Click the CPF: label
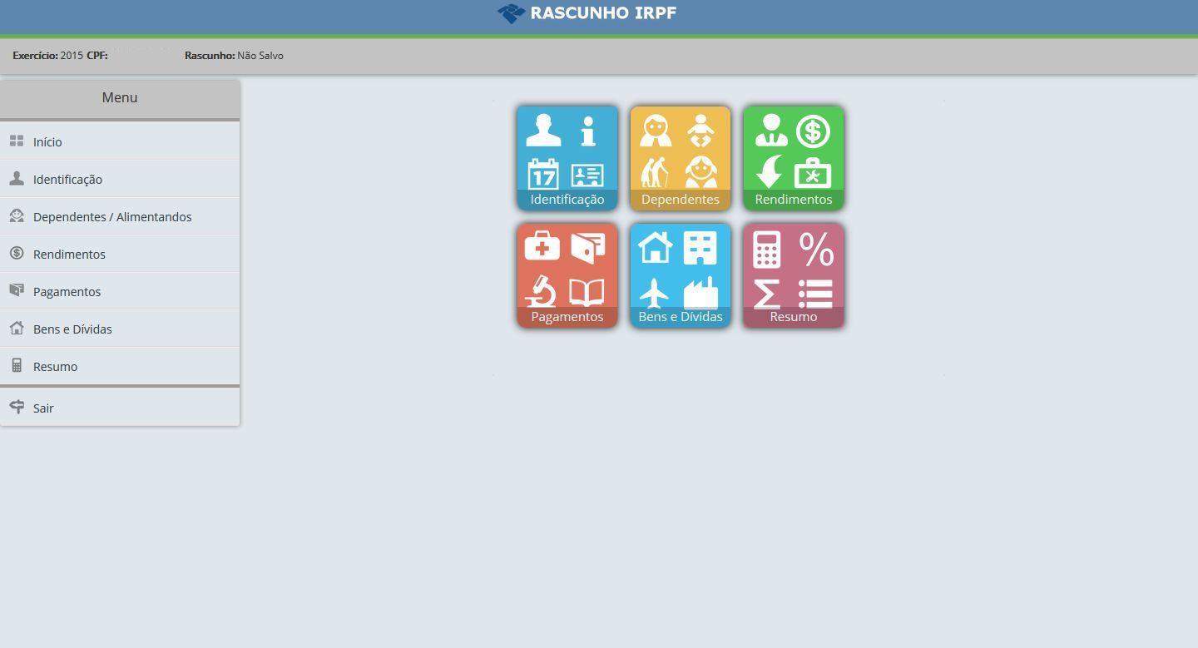The image size is (1198, 648). [x=97, y=56]
